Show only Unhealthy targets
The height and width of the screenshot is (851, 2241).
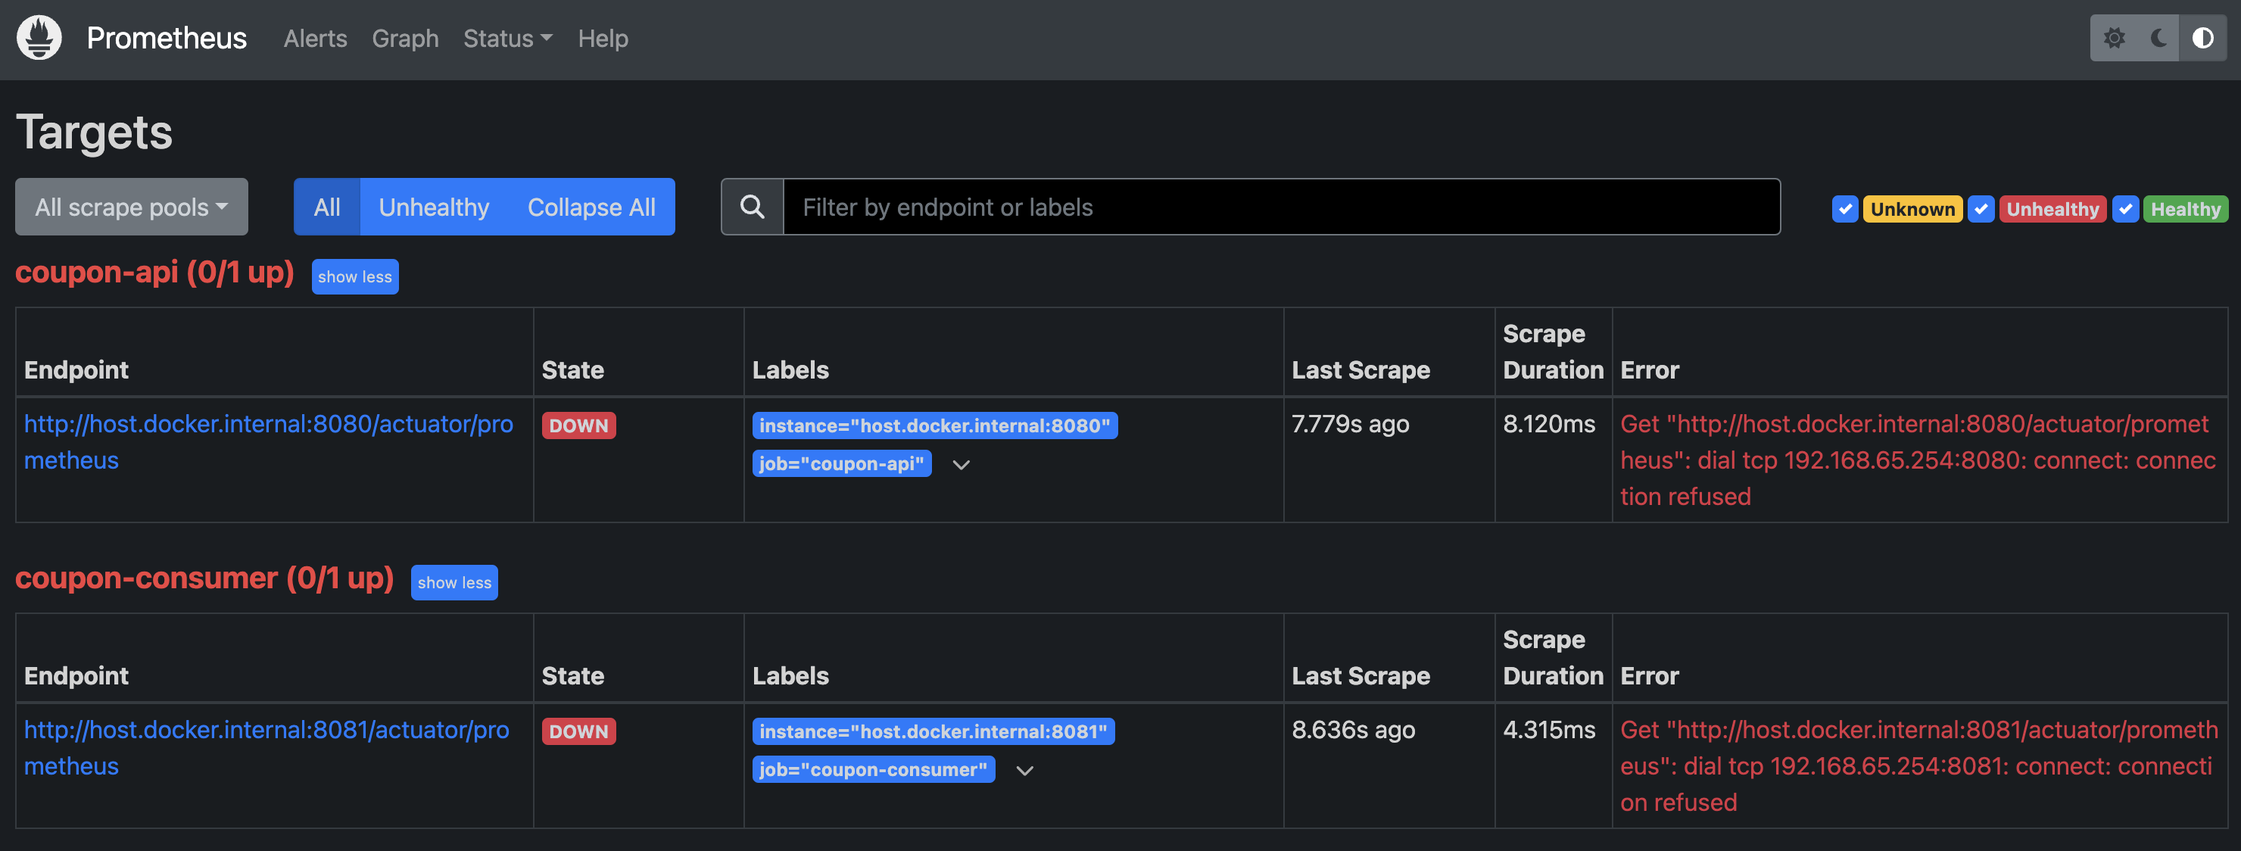pos(433,207)
